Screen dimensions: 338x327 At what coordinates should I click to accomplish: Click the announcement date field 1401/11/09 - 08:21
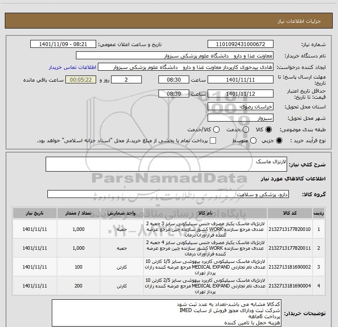click(63, 44)
